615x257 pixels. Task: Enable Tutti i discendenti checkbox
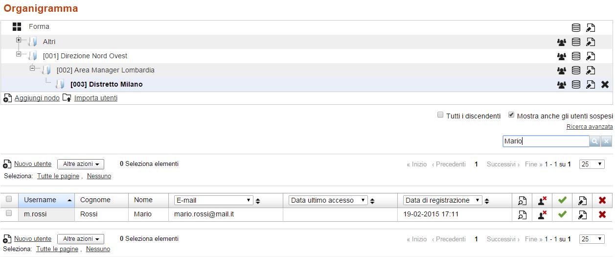[441, 115]
